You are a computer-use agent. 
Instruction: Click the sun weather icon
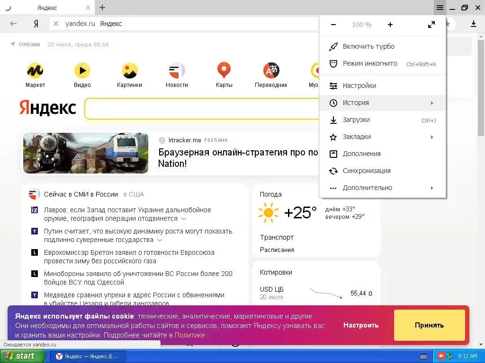269,213
